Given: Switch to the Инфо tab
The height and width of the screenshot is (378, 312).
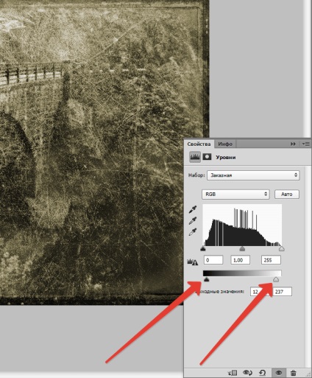Looking at the screenshot, I should (x=225, y=144).
